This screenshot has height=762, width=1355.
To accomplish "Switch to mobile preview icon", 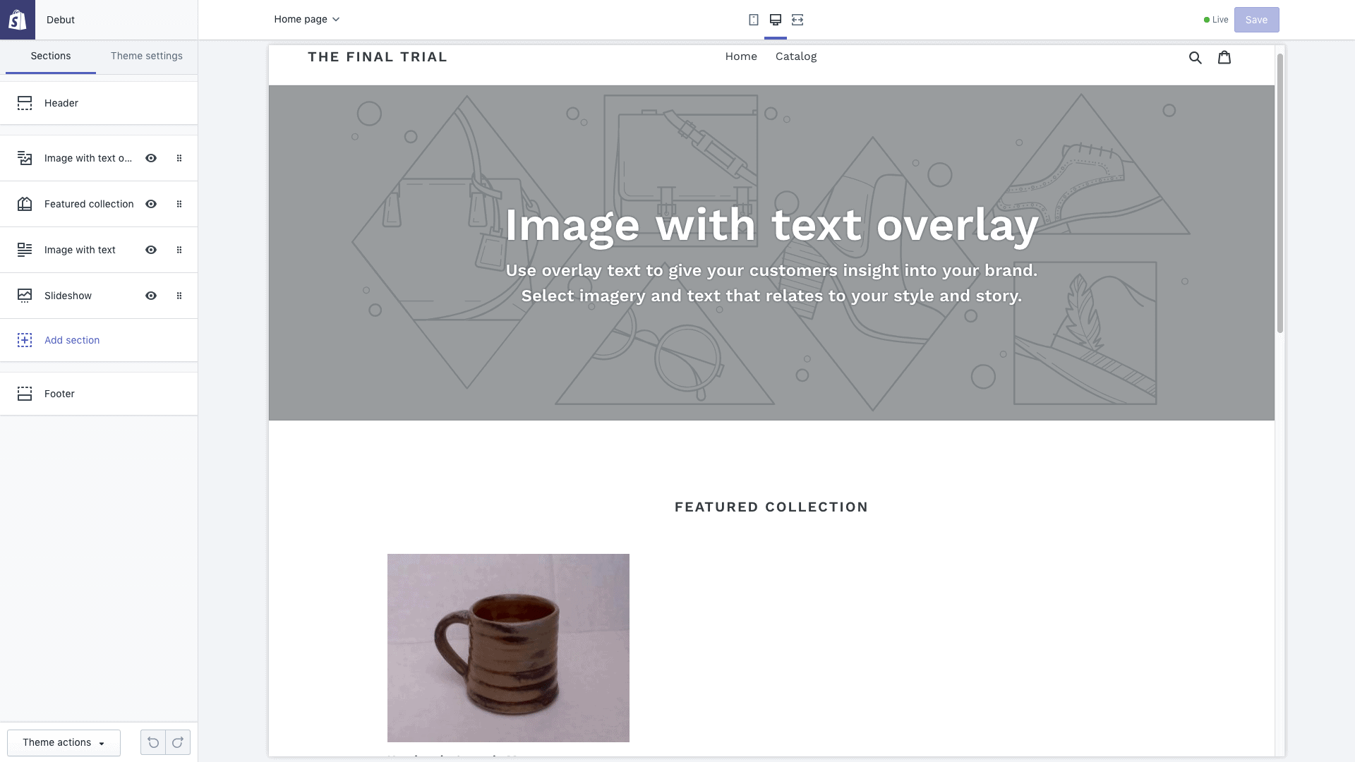I will click(x=754, y=20).
